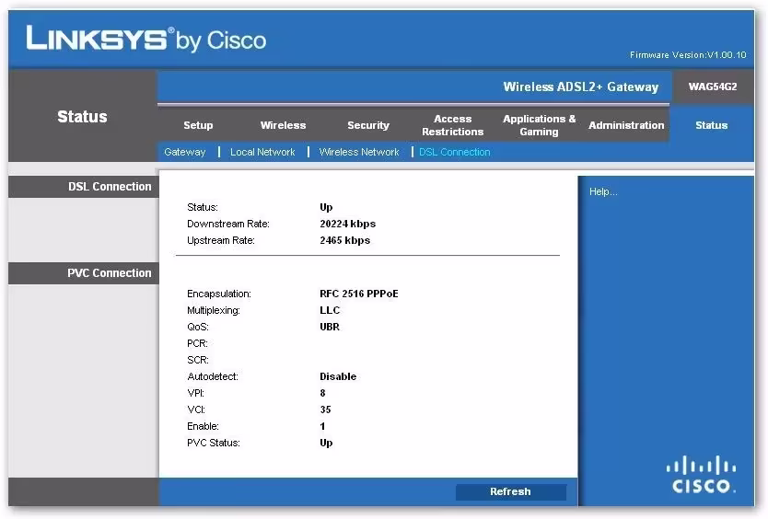Click the Firmware Version V1.00.10 text
768x519 pixels.
point(688,55)
